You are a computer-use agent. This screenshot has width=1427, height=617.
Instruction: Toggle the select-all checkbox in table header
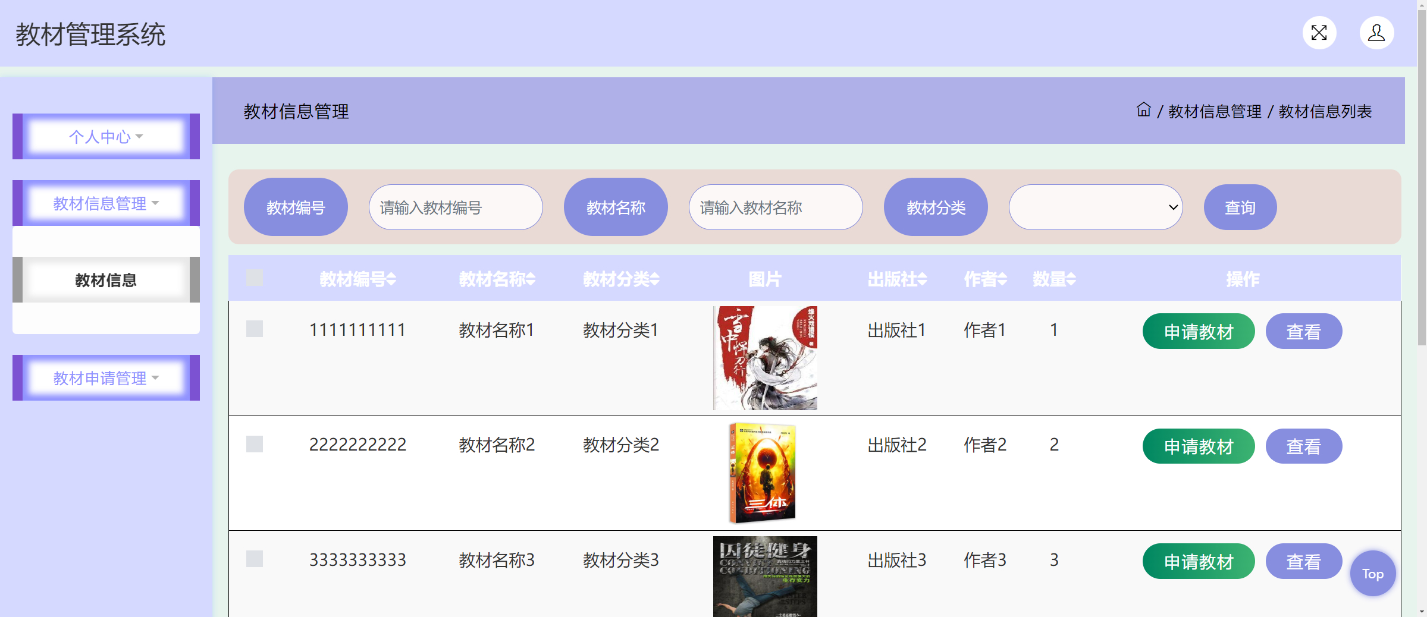tap(254, 277)
